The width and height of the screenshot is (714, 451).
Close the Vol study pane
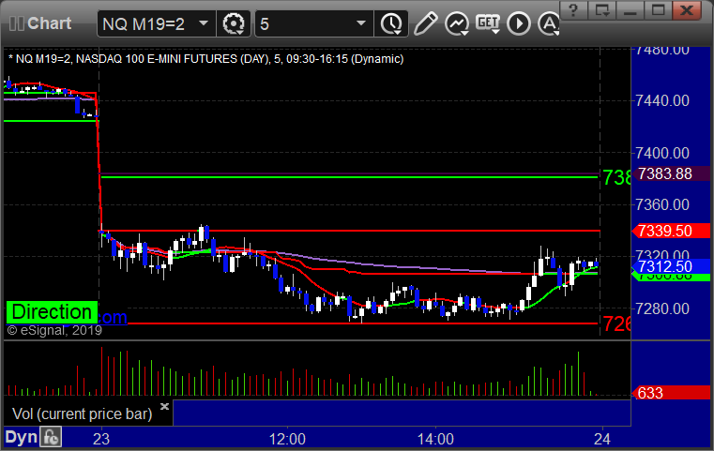[x=164, y=406]
